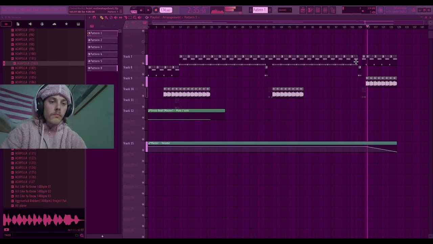Mute Track 8 with its green dot
433x244 pixels.
[143, 74]
